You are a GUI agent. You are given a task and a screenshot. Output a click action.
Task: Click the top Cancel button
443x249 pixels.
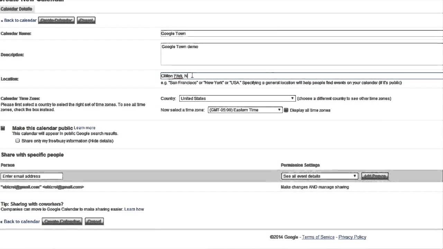[x=86, y=20]
